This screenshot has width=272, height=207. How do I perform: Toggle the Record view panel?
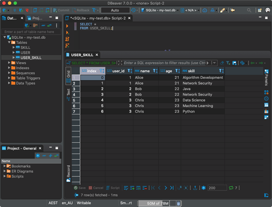pyautogui.click(x=68, y=174)
